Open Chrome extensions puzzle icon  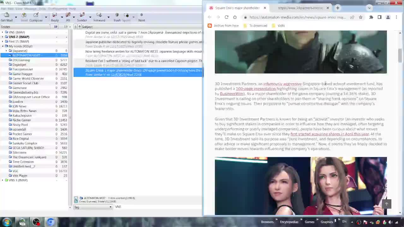(371, 17)
